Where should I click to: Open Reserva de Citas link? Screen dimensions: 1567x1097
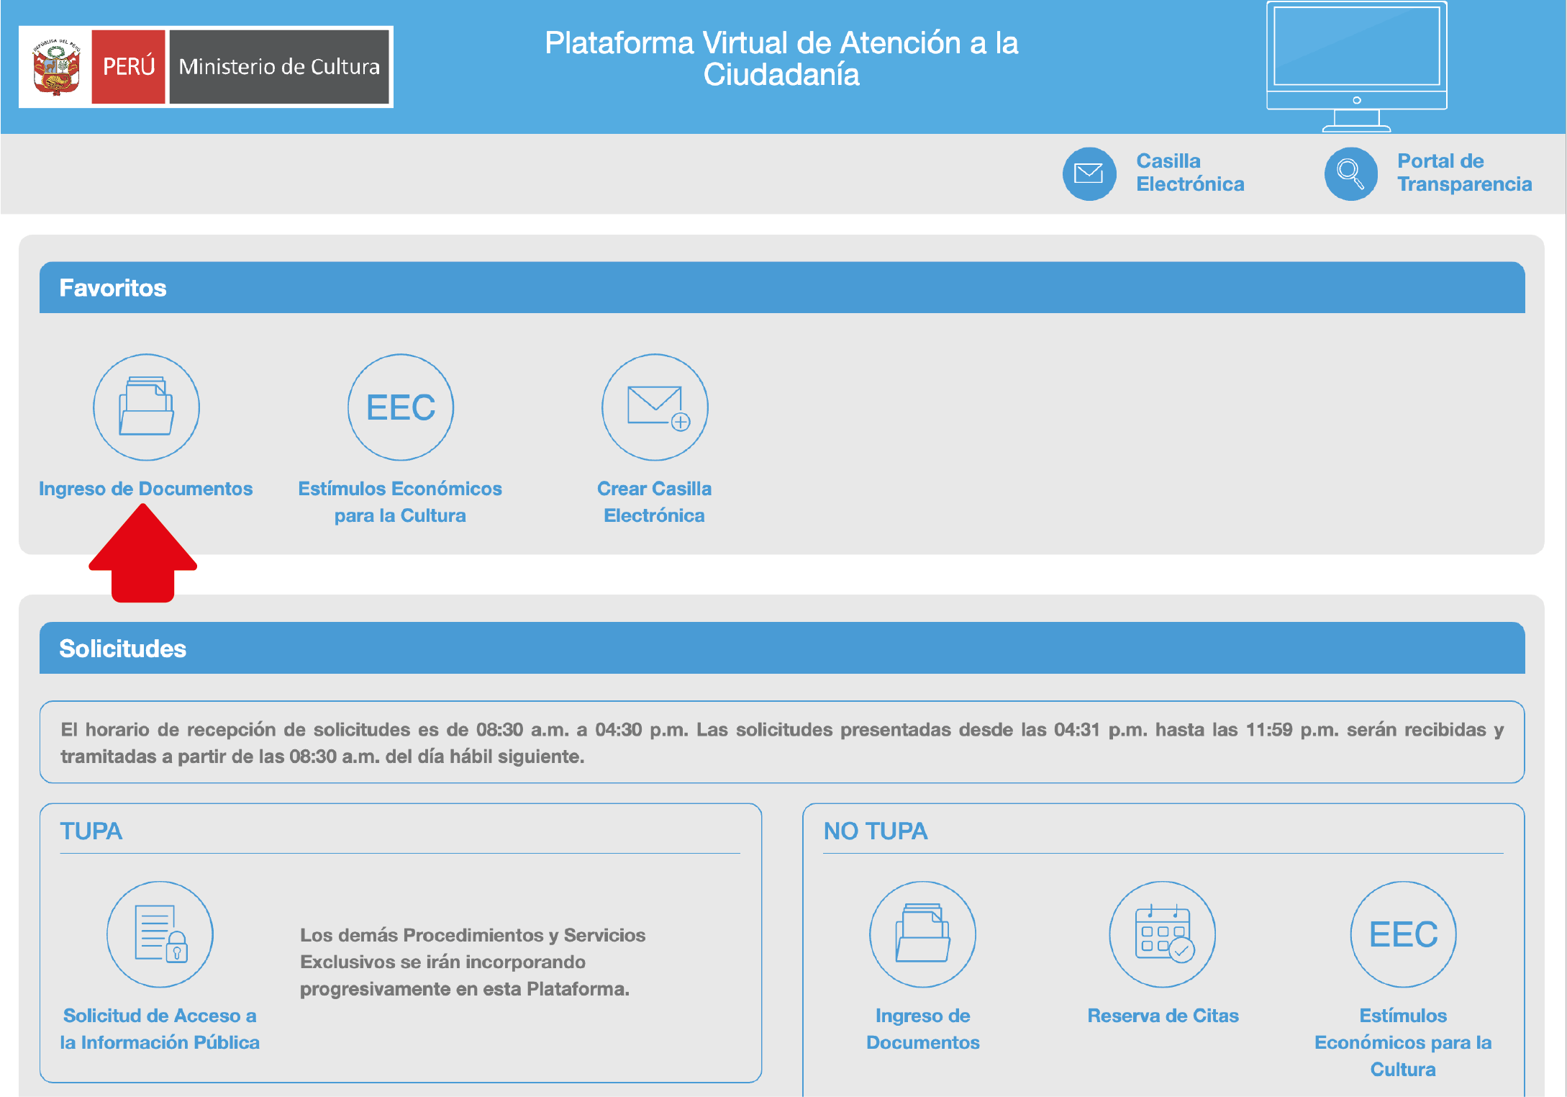coord(1163,1016)
